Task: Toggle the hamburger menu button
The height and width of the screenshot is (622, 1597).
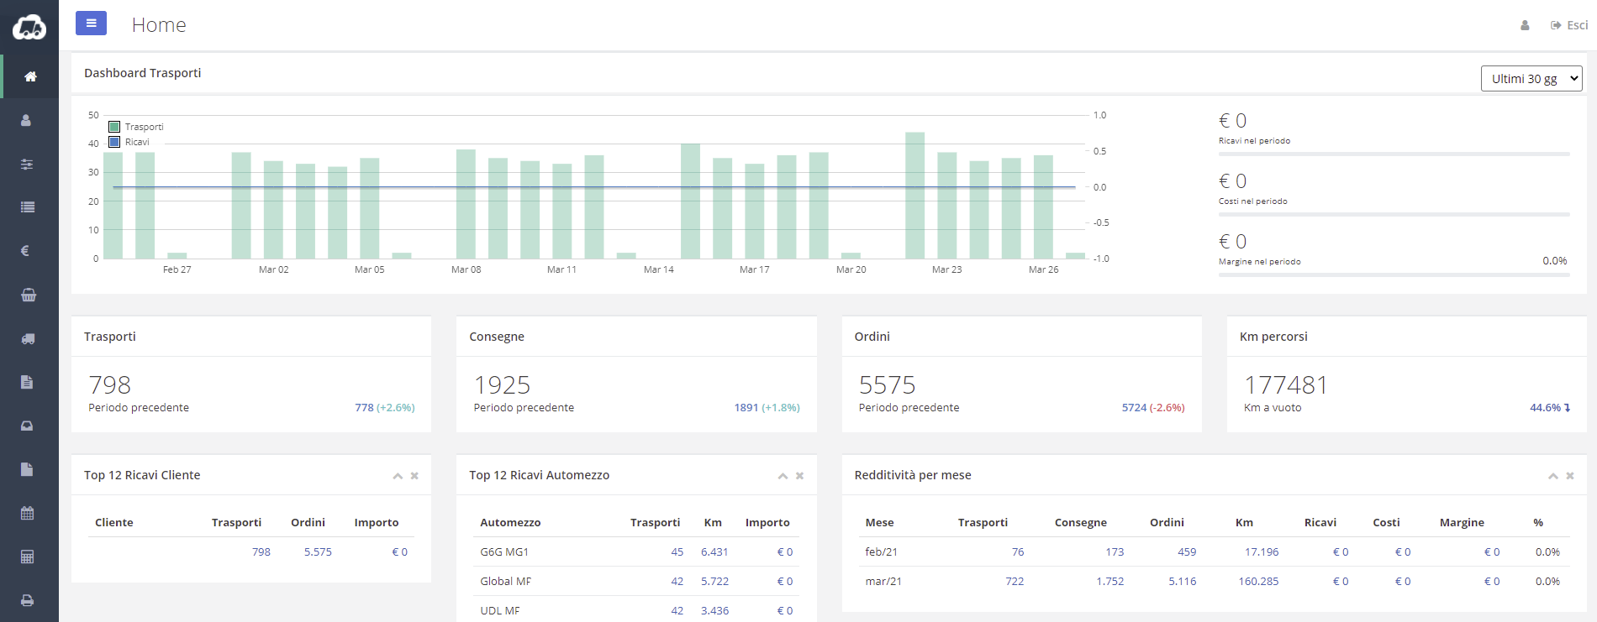Action: coord(91,24)
